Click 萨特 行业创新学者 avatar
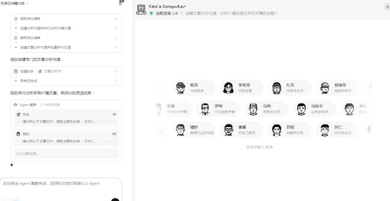Image resolution: width=390 pixels, height=201 pixels. click(205, 109)
